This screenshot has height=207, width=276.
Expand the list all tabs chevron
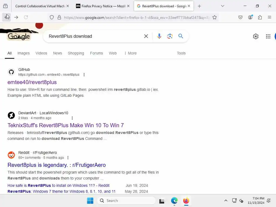coord(223,6)
